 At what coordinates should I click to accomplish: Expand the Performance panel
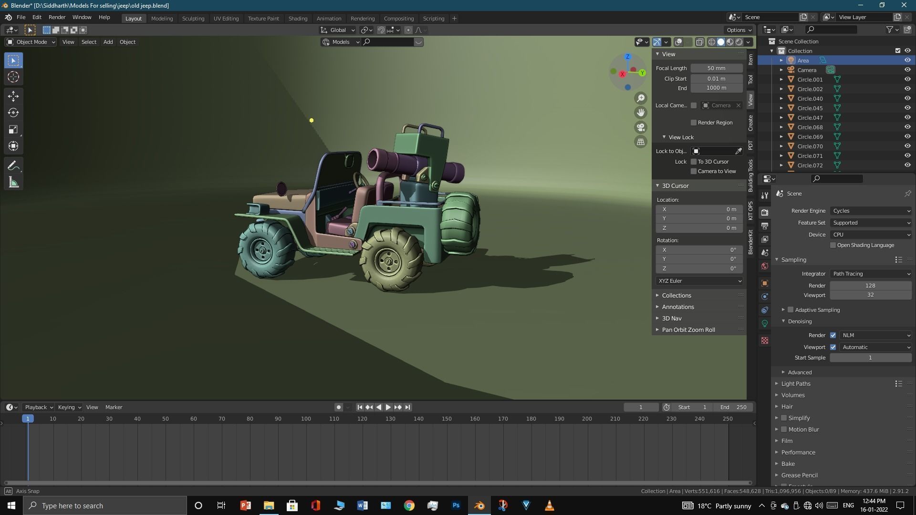pos(798,452)
